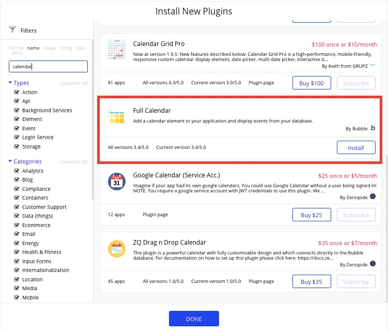Open ZQ Drag n Drop Plugin page link

(261, 281)
